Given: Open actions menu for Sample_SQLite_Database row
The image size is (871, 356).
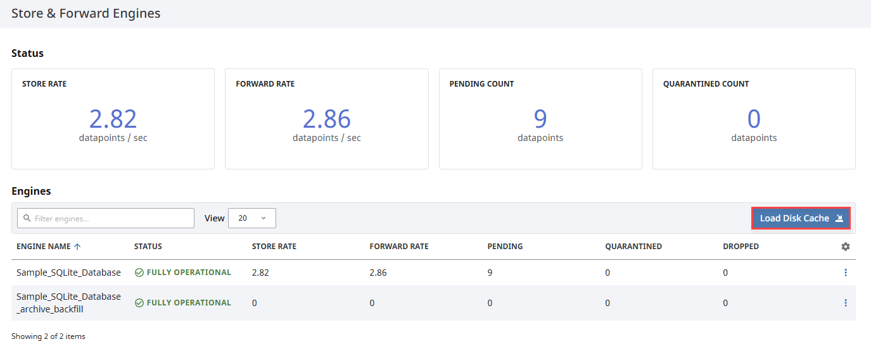Looking at the screenshot, I should [845, 273].
